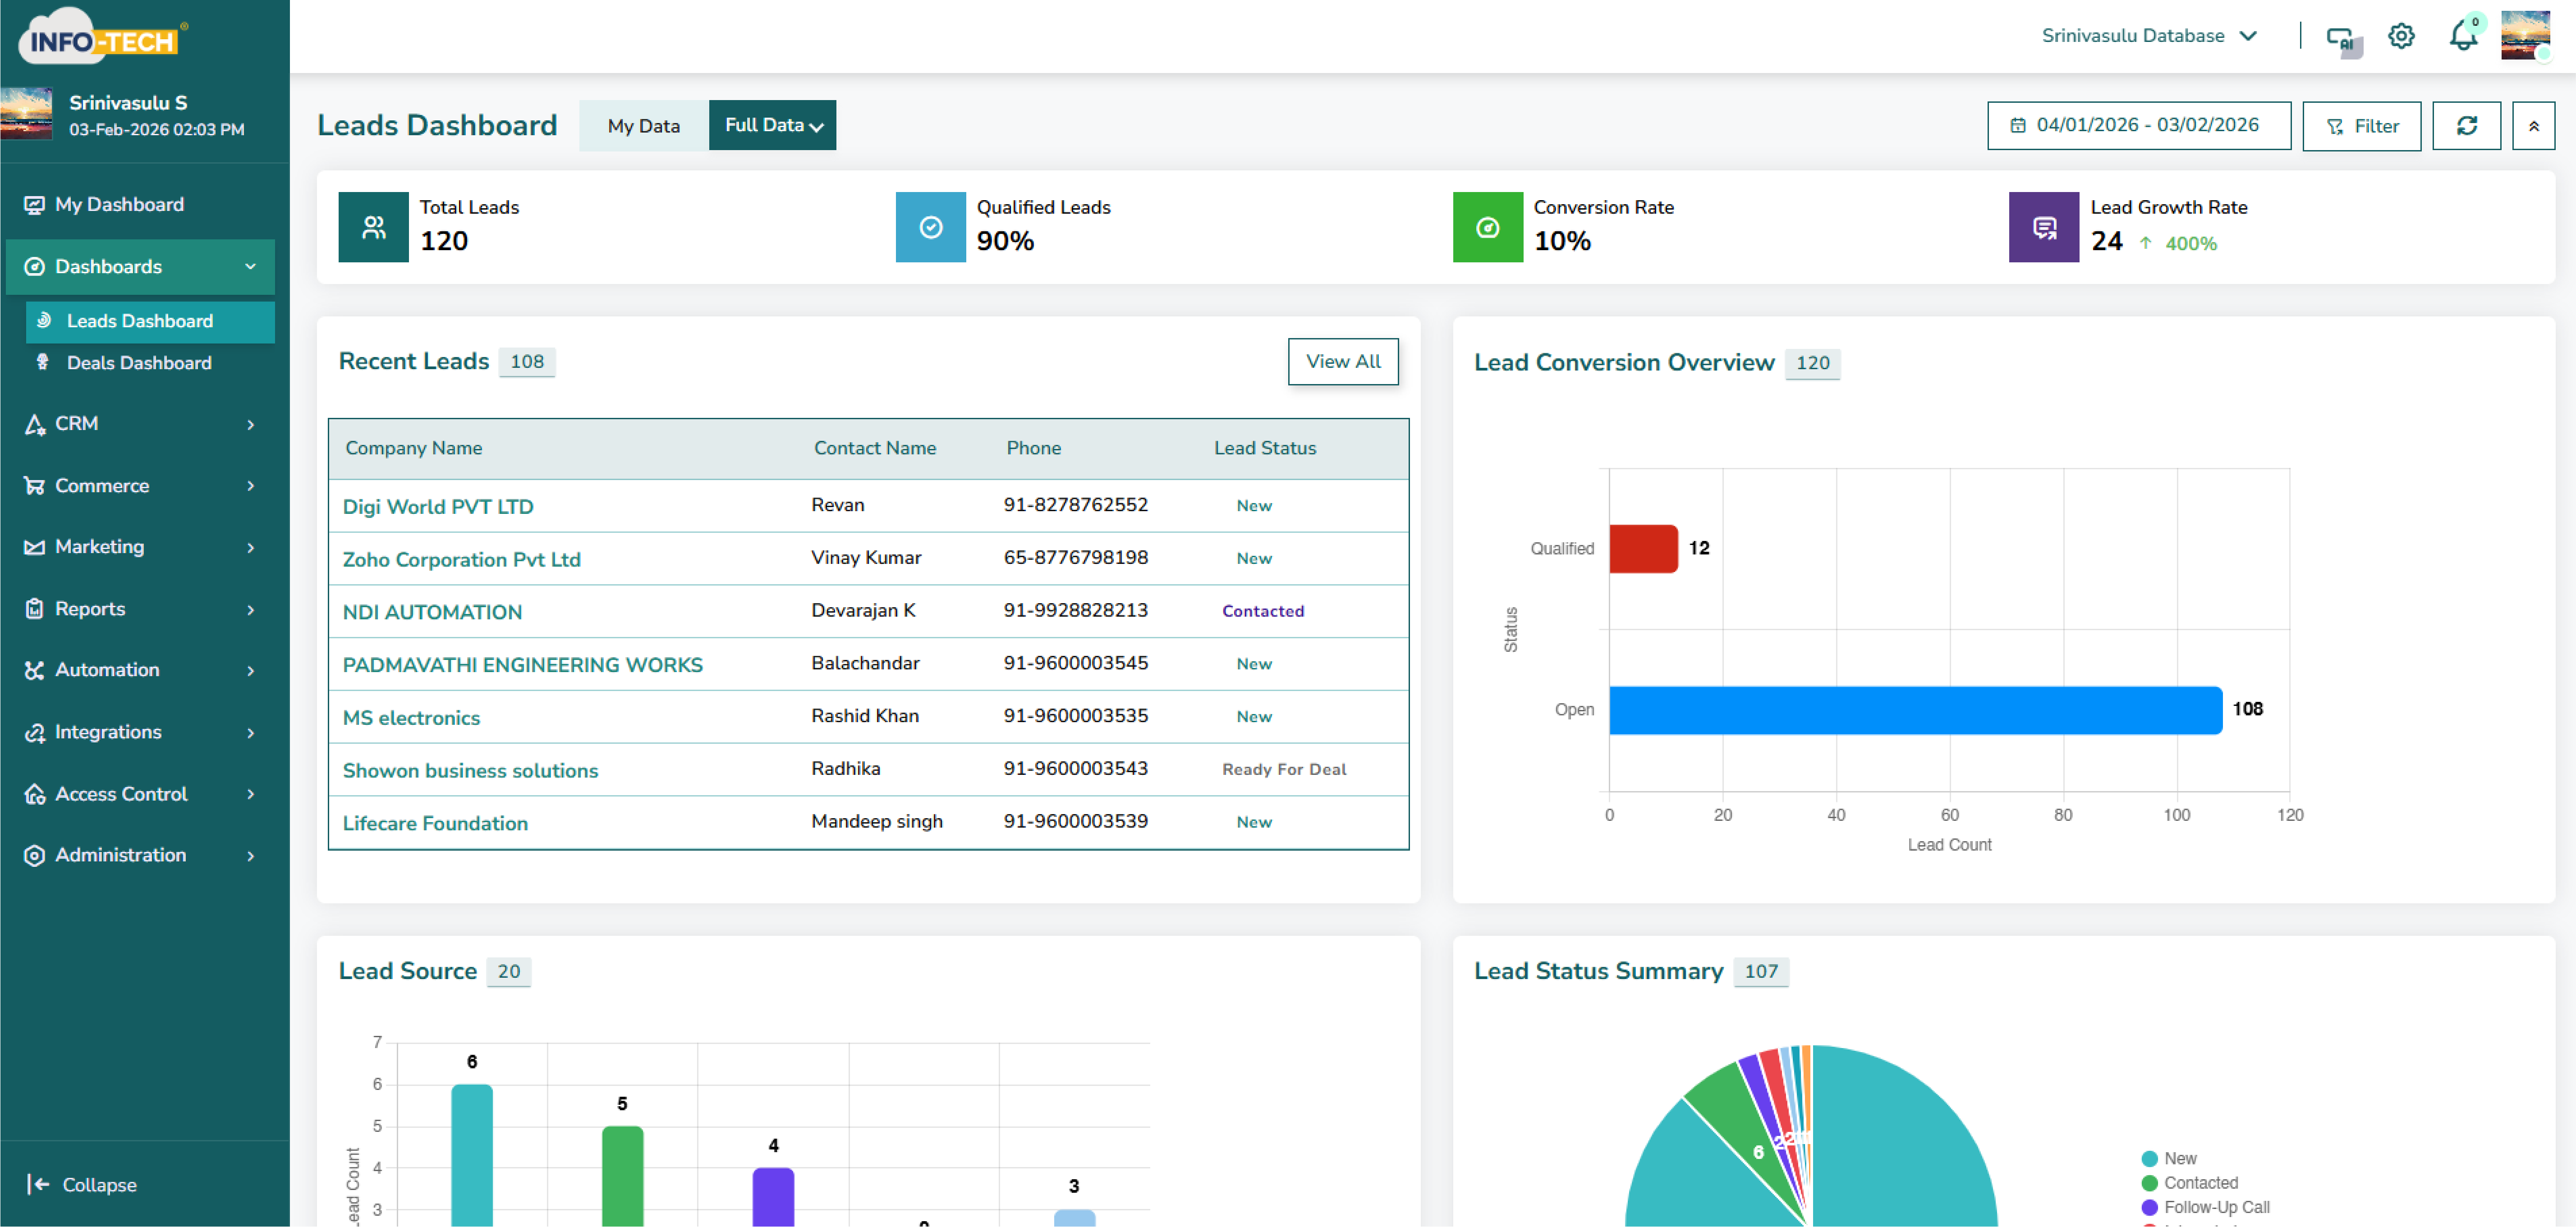Open the Srinivasulu Database dropdown
2576x1227 pixels.
tap(2148, 36)
